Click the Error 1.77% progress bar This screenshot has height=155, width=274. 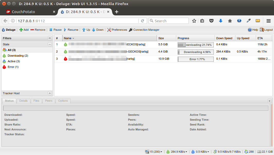click(195, 59)
